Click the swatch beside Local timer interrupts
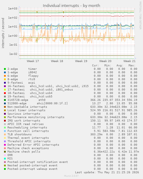The image size is (143, 179). (x=5, y=110)
